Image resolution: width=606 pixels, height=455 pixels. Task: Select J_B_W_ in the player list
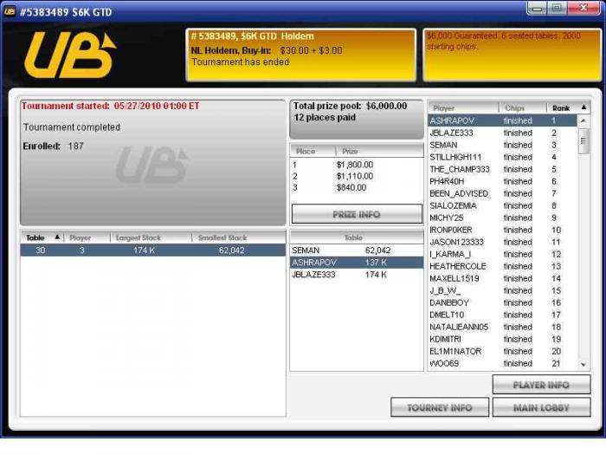click(x=502, y=290)
